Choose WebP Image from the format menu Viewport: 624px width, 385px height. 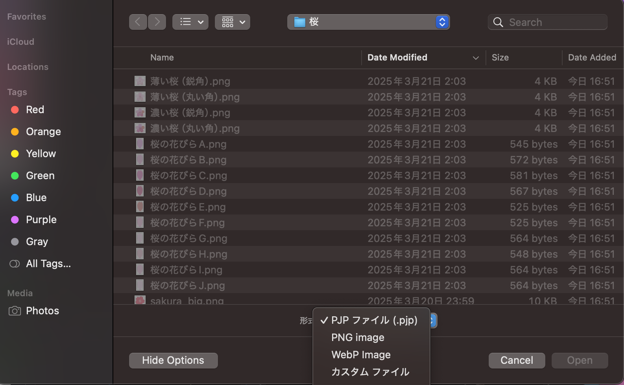coord(361,355)
